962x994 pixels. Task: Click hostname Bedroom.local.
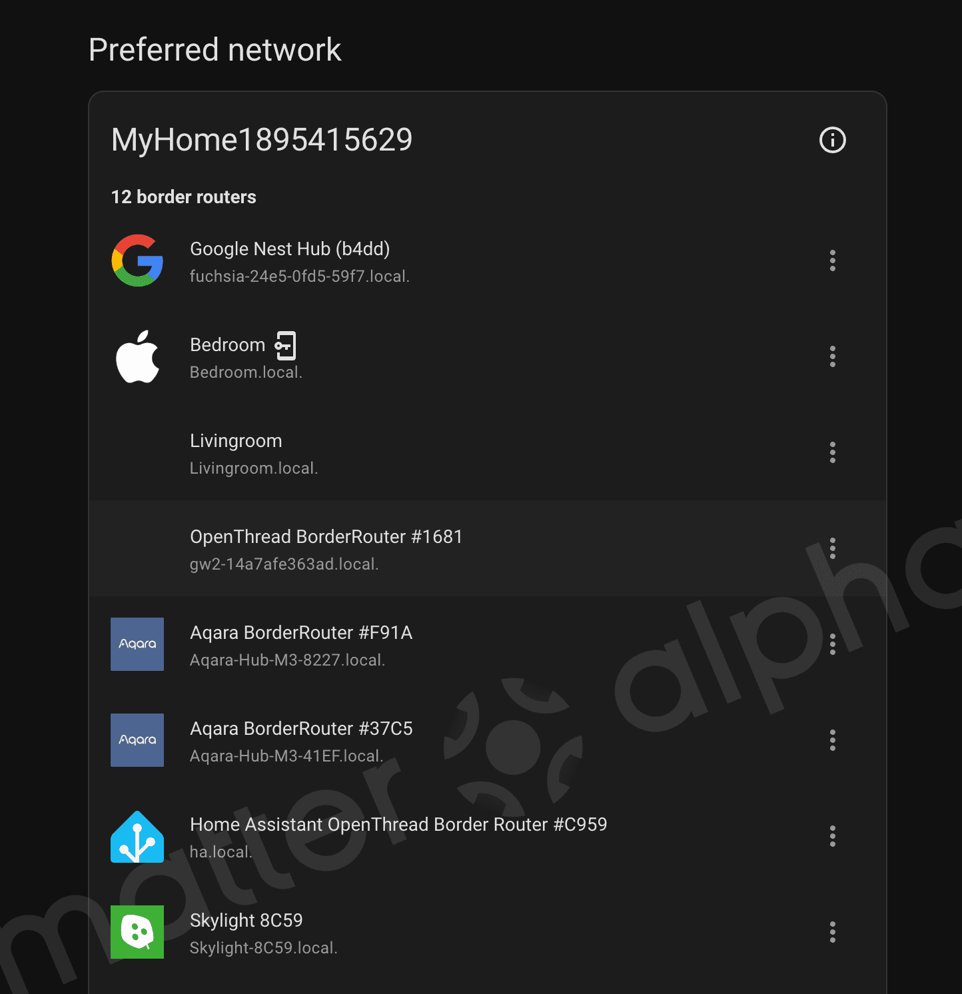point(246,372)
